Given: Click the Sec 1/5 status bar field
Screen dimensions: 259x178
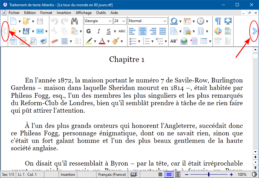Looking at the screenshot, I should tap(8, 175).
